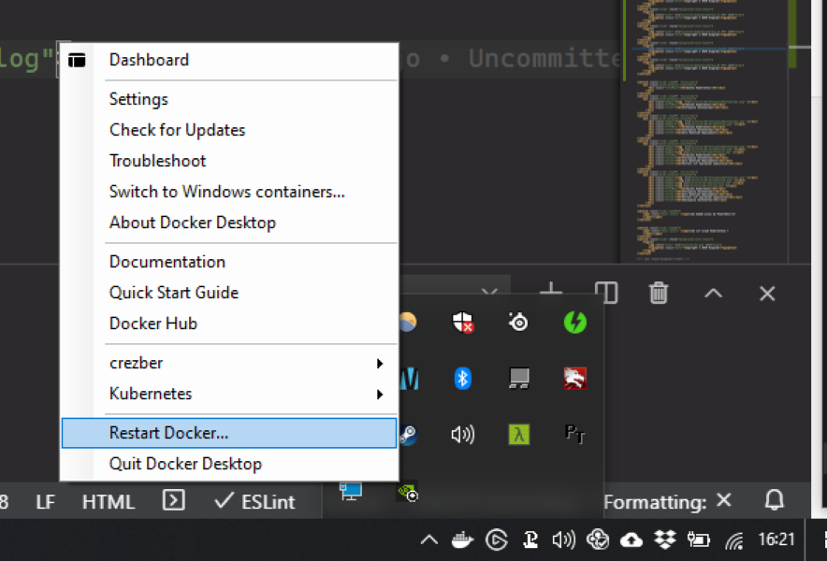Select the Troubleshoot menu entry
The image size is (827, 561).
pyautogui.click(x=229, y=161)
